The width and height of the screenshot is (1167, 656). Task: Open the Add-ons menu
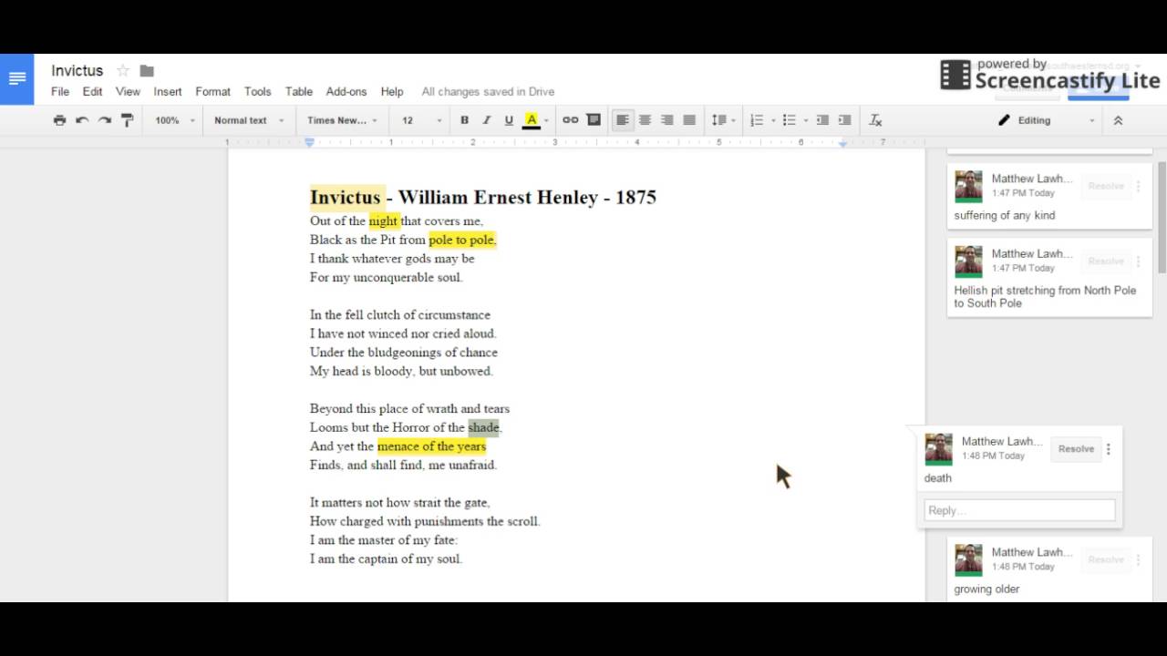(346, 92)
